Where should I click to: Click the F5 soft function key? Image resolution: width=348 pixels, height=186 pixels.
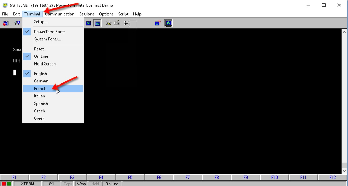tap(130, 178)
